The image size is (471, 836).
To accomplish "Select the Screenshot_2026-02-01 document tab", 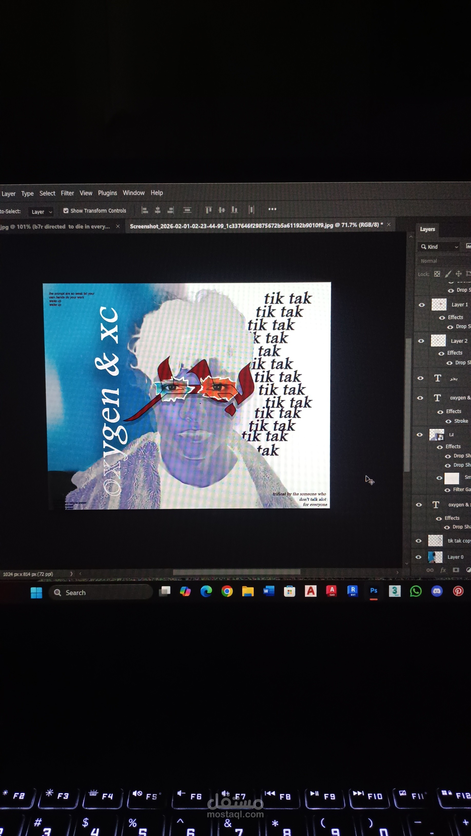I will coord(256,225).
